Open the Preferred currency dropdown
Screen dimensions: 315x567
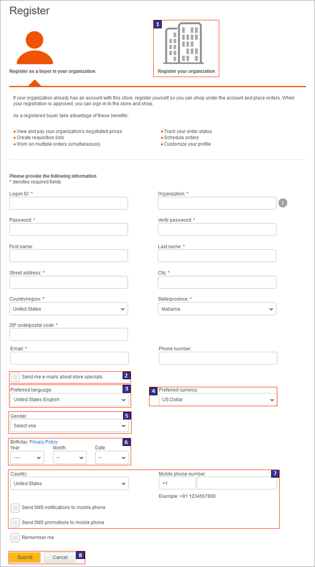tap(217, 400)
